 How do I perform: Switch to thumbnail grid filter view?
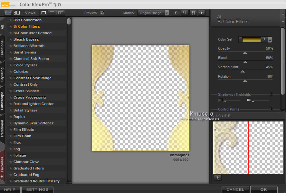17,13
